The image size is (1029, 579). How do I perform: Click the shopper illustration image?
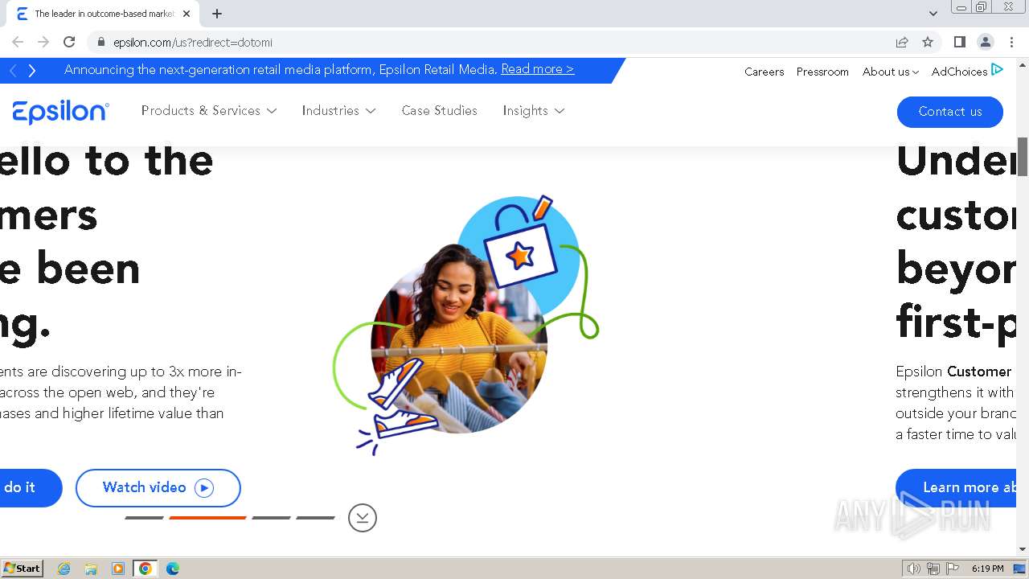coord(466,324)
